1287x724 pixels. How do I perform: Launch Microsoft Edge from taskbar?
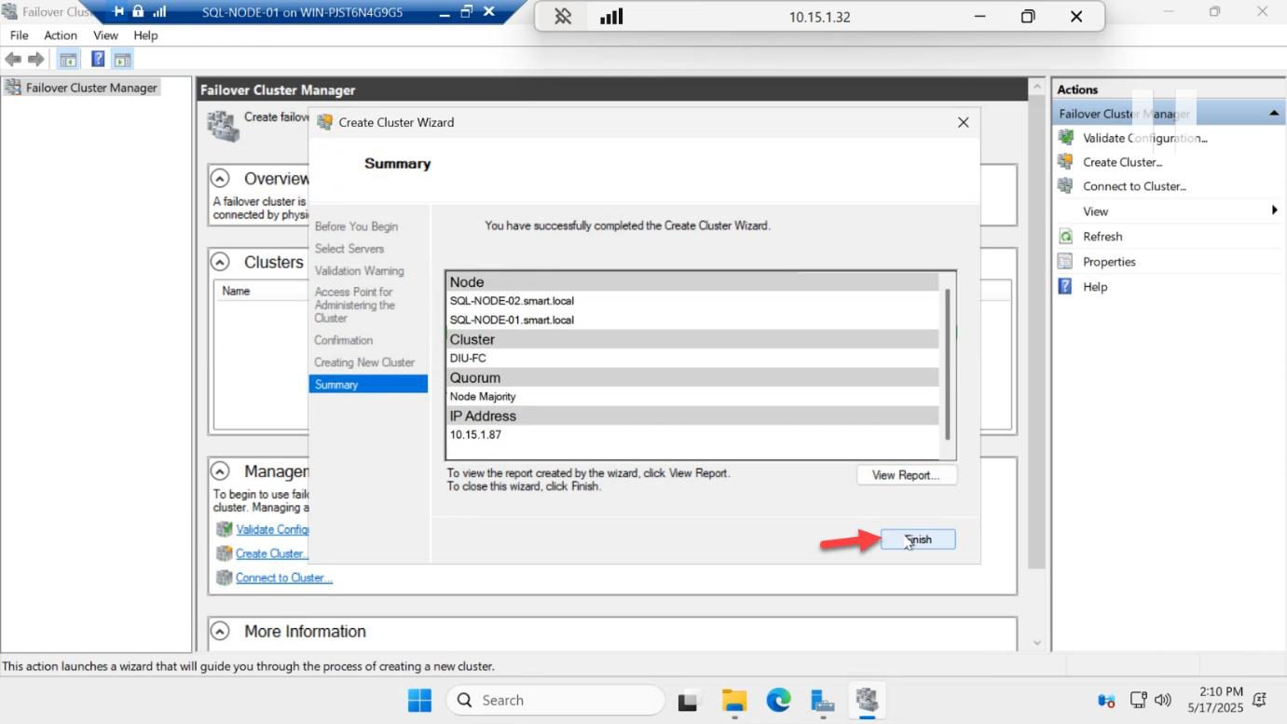pyautogui.click(x=778, y=700)
